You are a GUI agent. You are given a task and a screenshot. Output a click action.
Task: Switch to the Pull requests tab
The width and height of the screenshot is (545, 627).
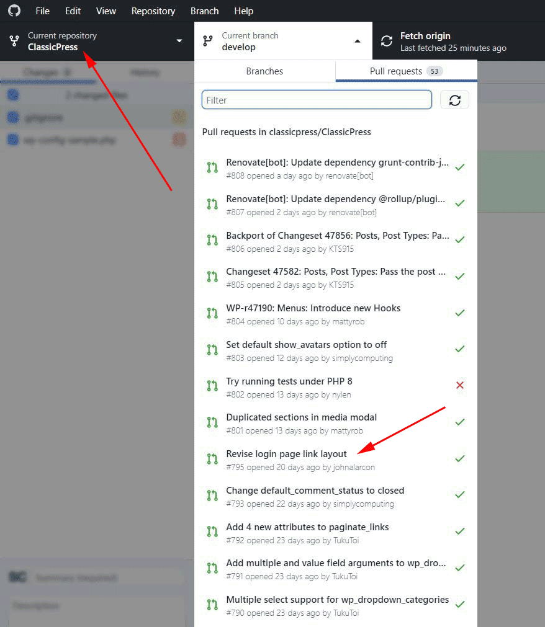tap(406, 71)
